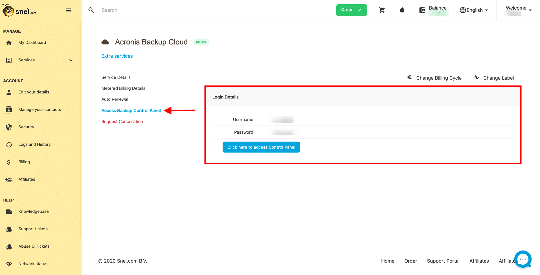Click Request Cancellation
The height and width of the screenshot is (275, 540).
(122, 122)
